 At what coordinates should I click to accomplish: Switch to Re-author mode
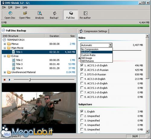pyautogui.click(x=85, y=15)
